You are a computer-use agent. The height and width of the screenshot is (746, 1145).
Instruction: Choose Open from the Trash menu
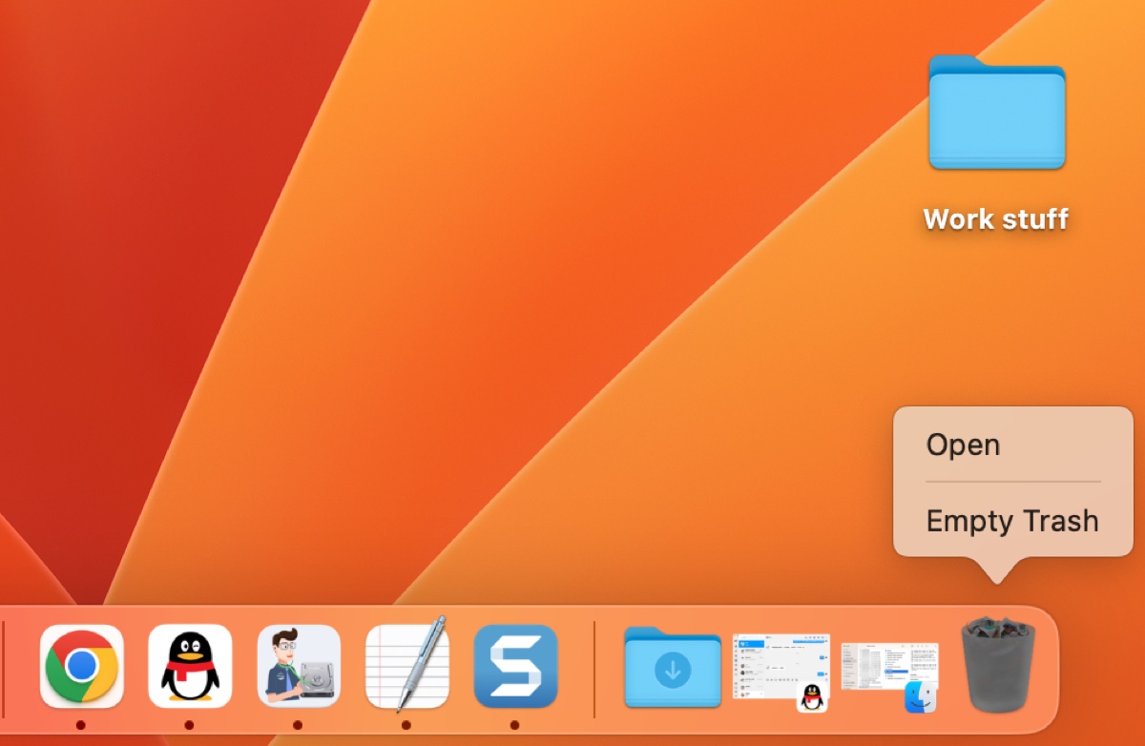point(963,446)
